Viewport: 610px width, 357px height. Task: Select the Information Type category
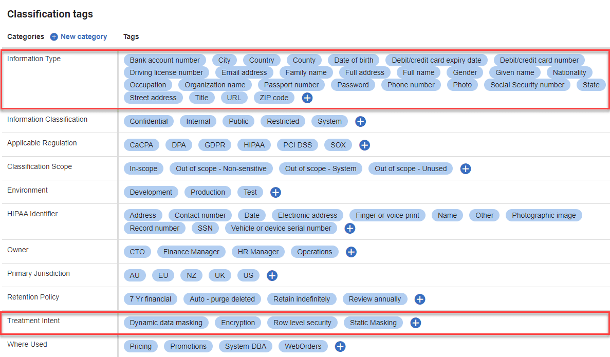34,59
